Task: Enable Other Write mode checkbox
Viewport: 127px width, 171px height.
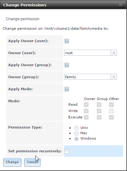Action: tap(111, 111)
